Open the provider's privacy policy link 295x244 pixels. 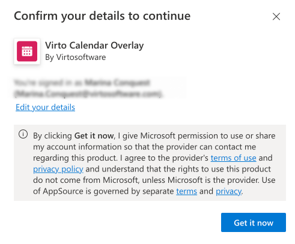(58, 169)
